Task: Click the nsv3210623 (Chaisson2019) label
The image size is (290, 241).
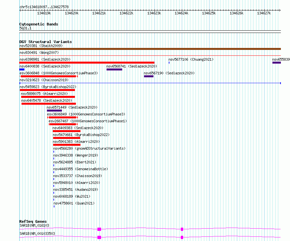Action: point(44,80)
